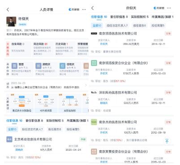Tap the 南京点尚信息技术有限公司 logo icon

[x=94, y=122]
